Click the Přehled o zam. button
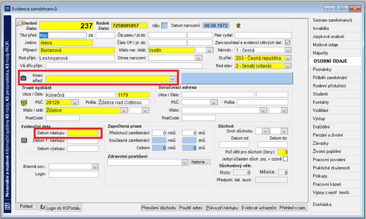 tap(293, 208)
